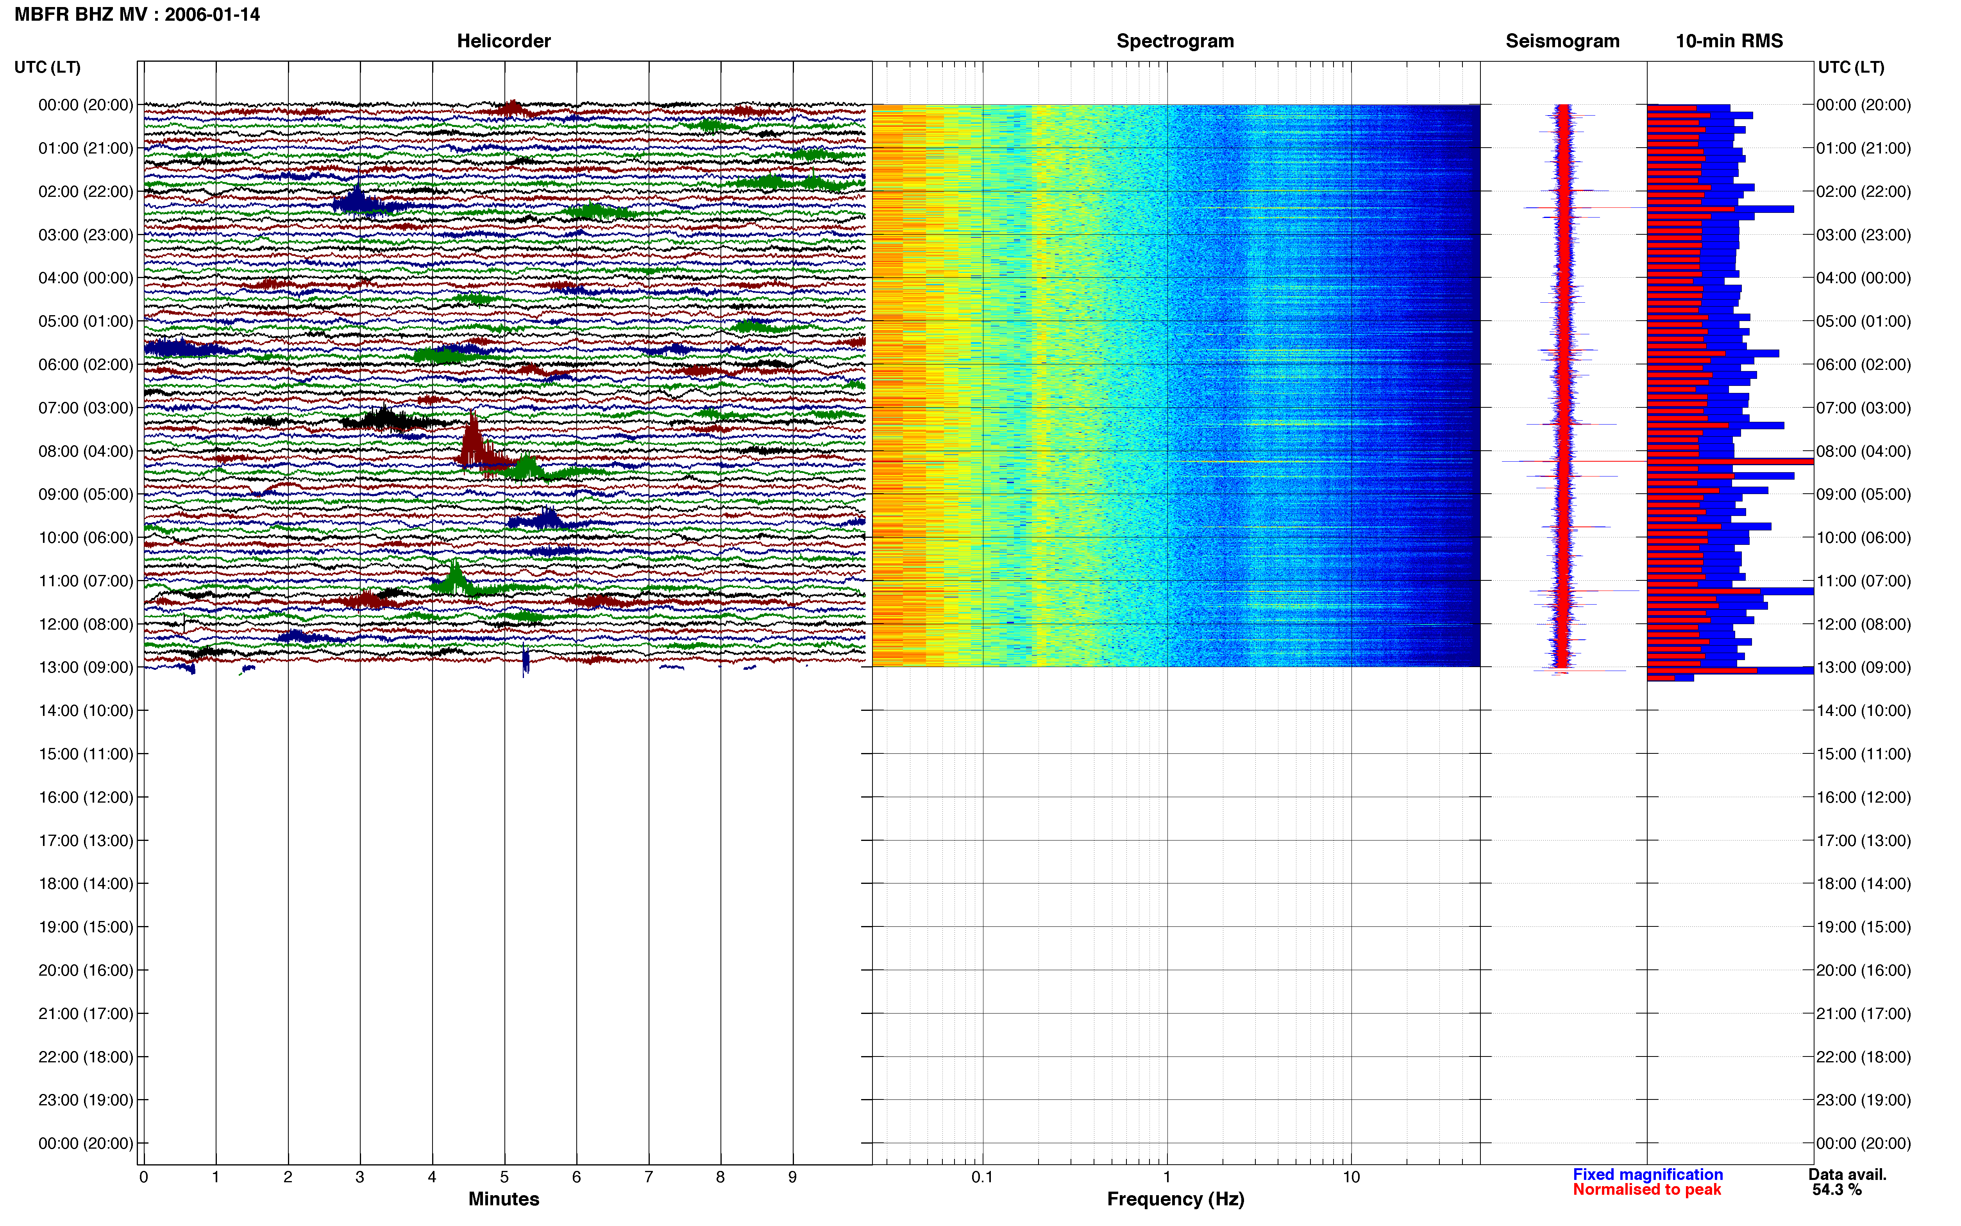Click the Spectrogram panel heading

(x=1175, y=41)
